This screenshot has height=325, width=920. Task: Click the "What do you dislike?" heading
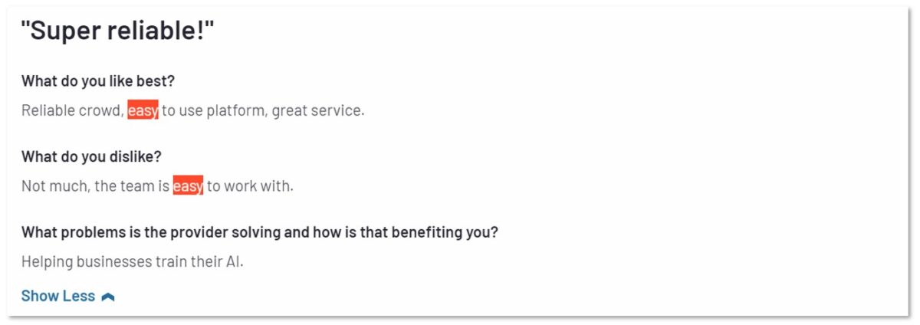91,157
